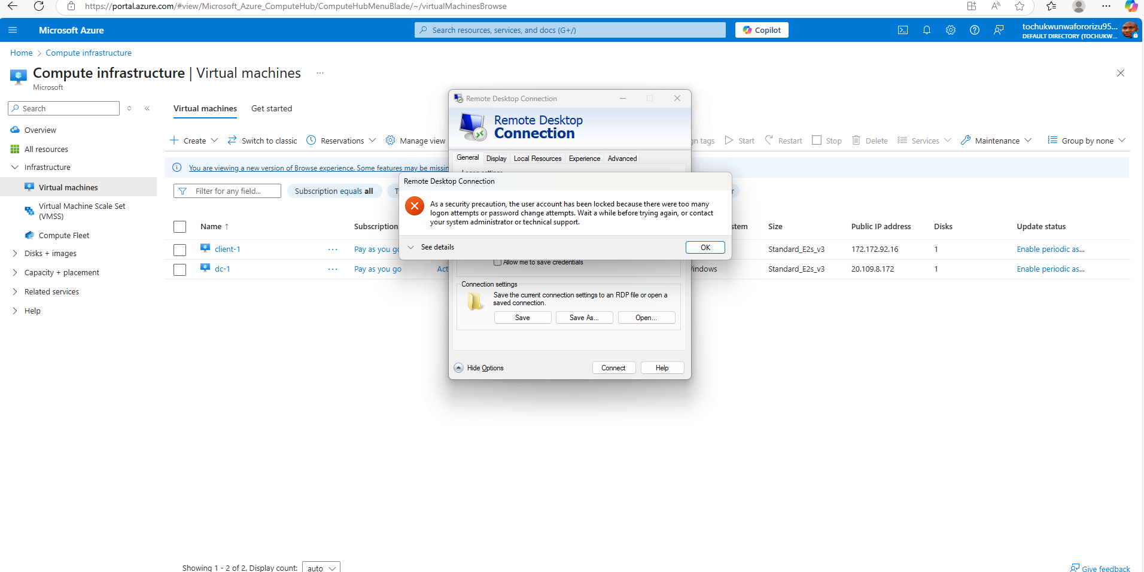This screenshot has width=1144, height=572.
Task: Select Compute Fleet in sidebar
Action: tap(64, 235)
